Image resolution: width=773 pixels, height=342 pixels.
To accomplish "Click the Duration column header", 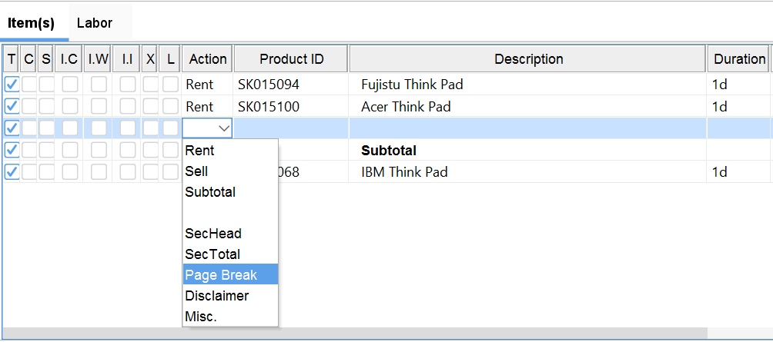I will click(x=739, y=59).
